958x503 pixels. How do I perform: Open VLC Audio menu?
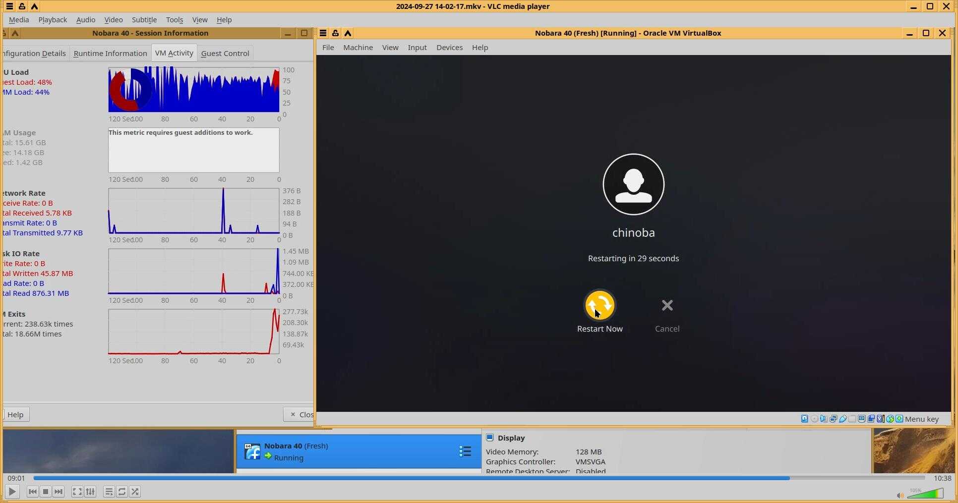point(86,20)
